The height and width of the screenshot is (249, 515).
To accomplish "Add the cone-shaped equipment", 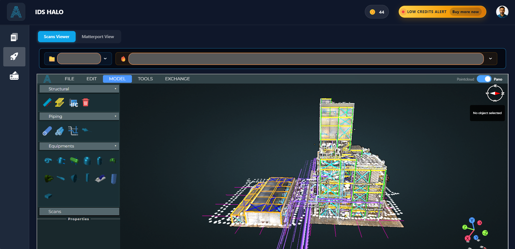I will 74,178.
